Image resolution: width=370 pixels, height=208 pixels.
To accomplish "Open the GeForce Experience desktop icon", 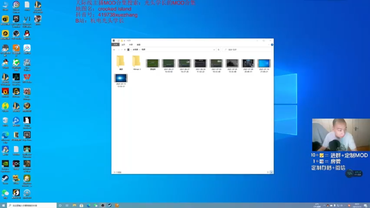I will [x=5, y=166].
